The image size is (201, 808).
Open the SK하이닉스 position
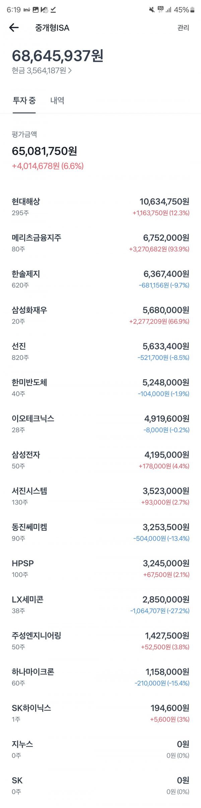100,713
